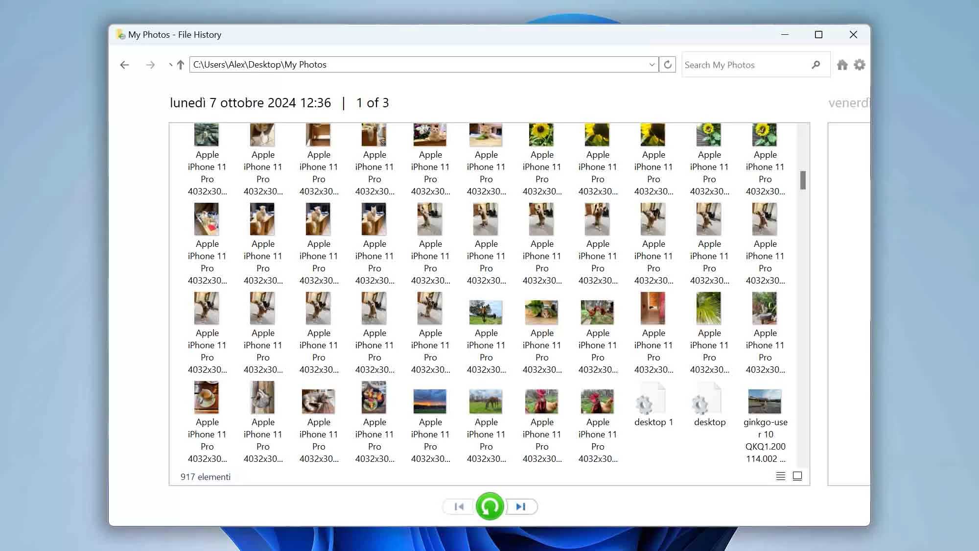Select the fruit bowl photo thumbnail
Viewport: 979px width, 551px height.
pos(374,397)
